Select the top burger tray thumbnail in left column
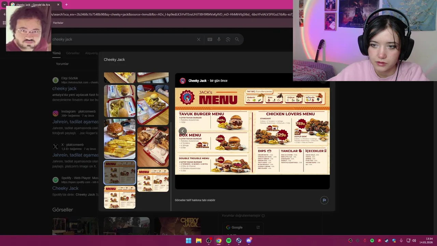 click(119, 101)
